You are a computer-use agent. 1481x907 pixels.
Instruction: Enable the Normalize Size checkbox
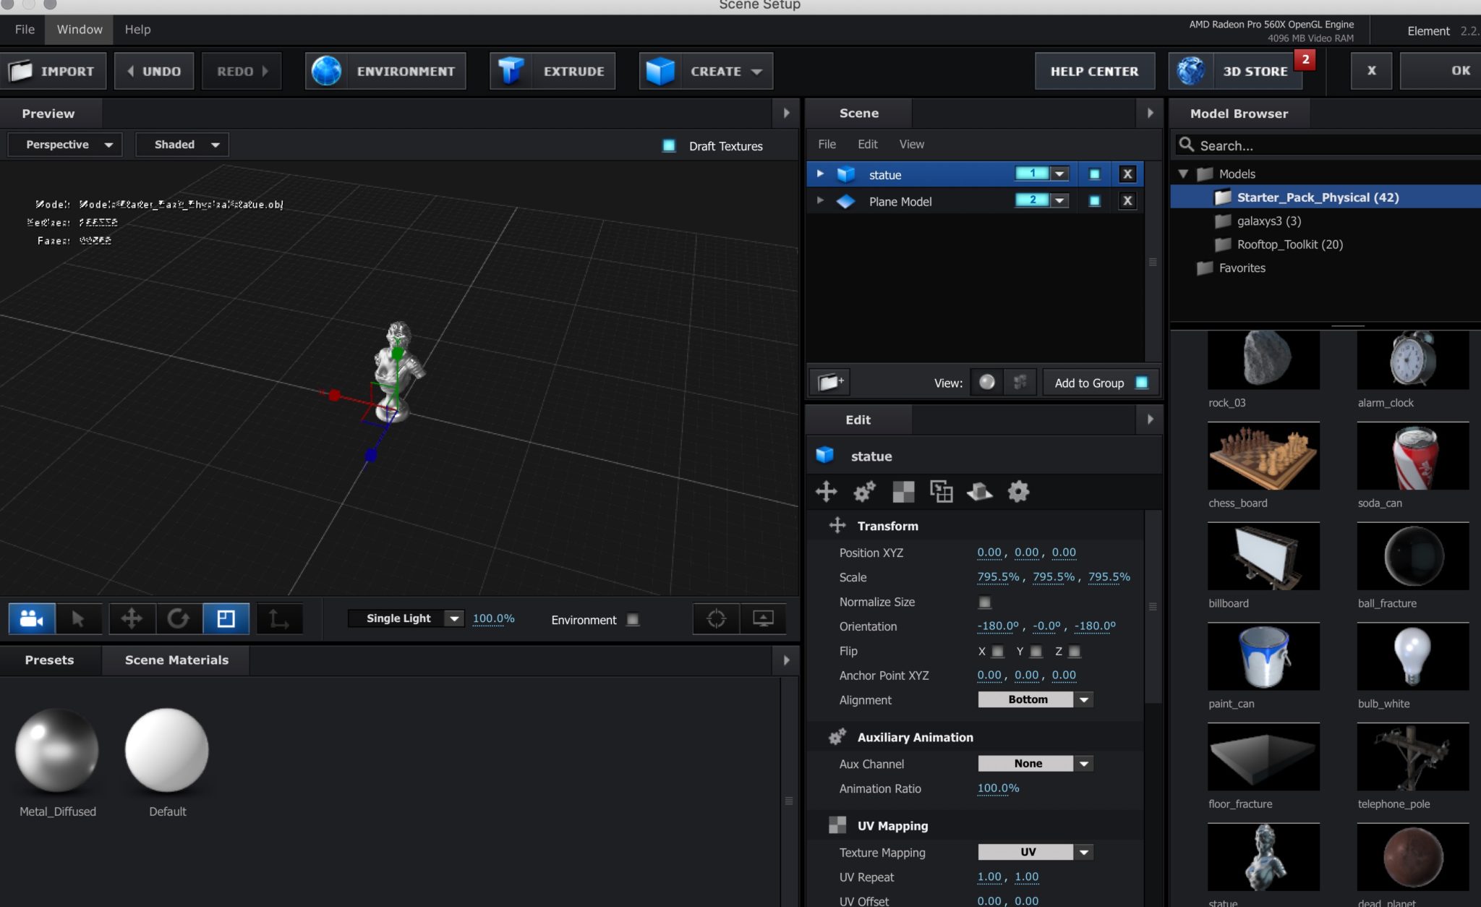(x=985, y=602)
